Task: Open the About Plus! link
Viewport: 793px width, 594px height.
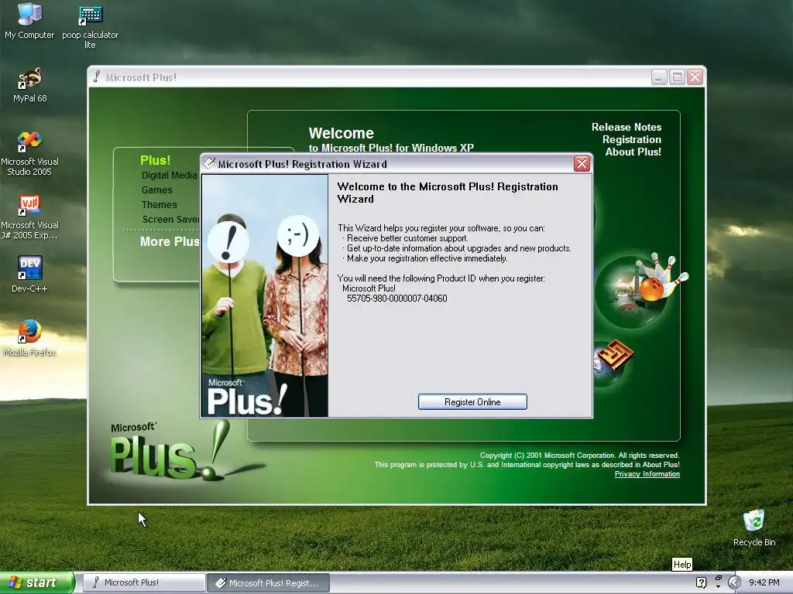Action: pyautogui.click(x=633, y=152)
